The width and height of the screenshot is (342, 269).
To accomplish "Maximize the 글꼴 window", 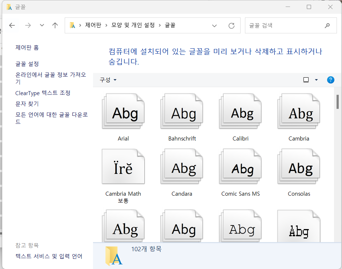I will (x=309, y=7).
